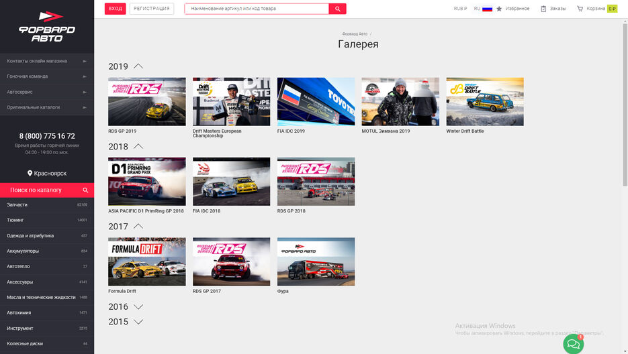Expand Оригинальные каталоги menu arrow
The height and width of the screenshot is (354, 628).
[x=85, y=107]
